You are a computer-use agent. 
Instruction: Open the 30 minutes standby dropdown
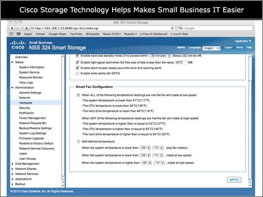pos(160,56)
